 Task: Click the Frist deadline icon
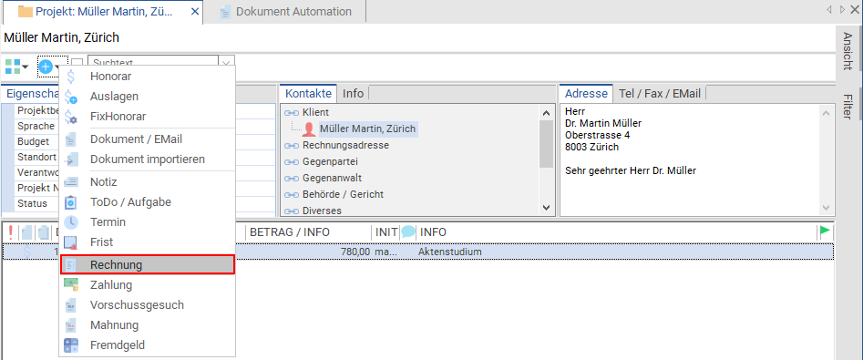pos(71,242)
